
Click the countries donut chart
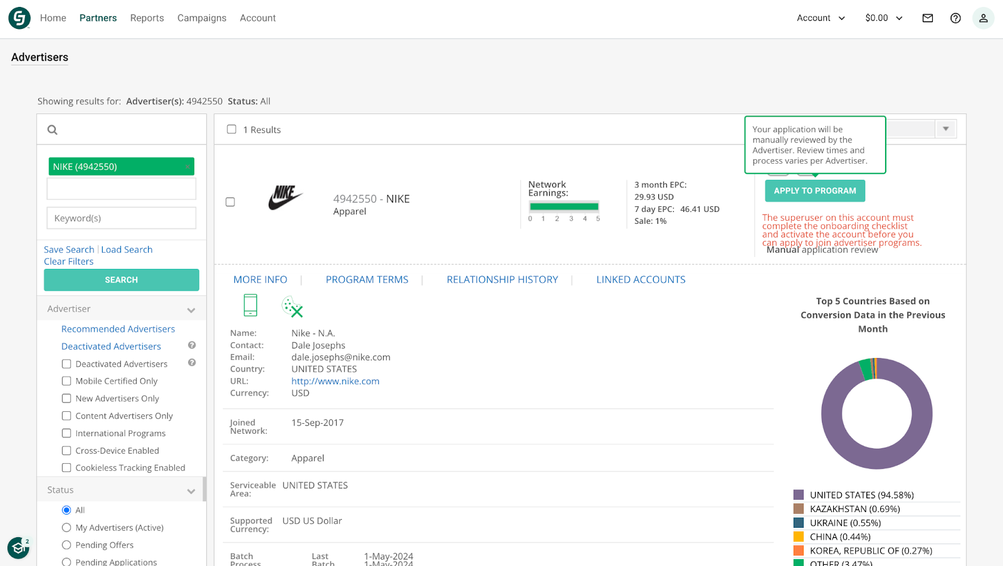876,413
